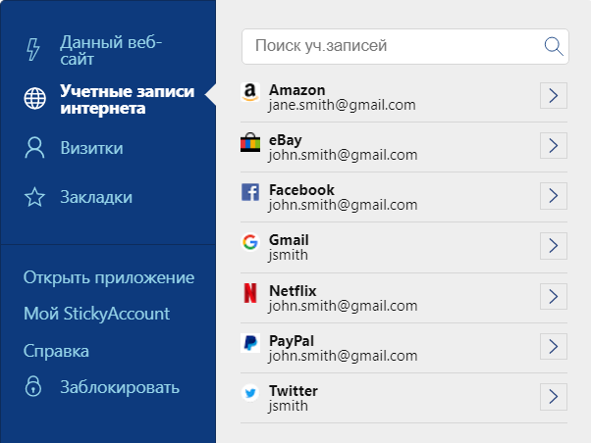The height and width of the screenshot is (443, 591).
Task: Expand the Gmail account chevron
Action: 554,246
